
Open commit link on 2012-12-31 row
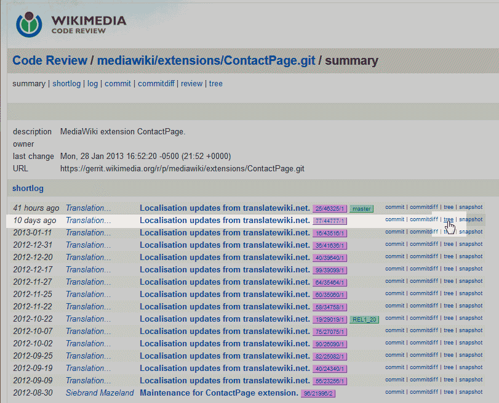[394, 244]
